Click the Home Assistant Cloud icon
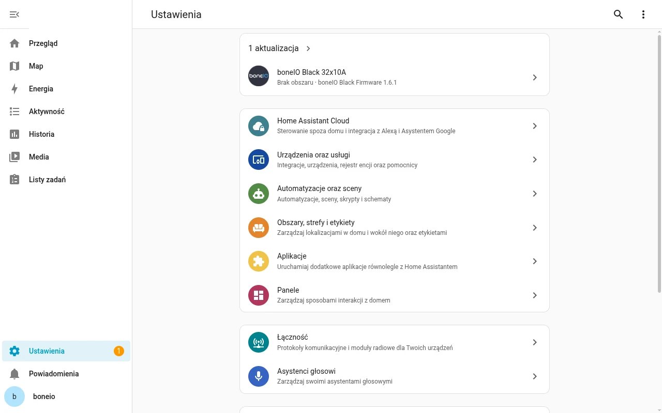 point(259,126)
